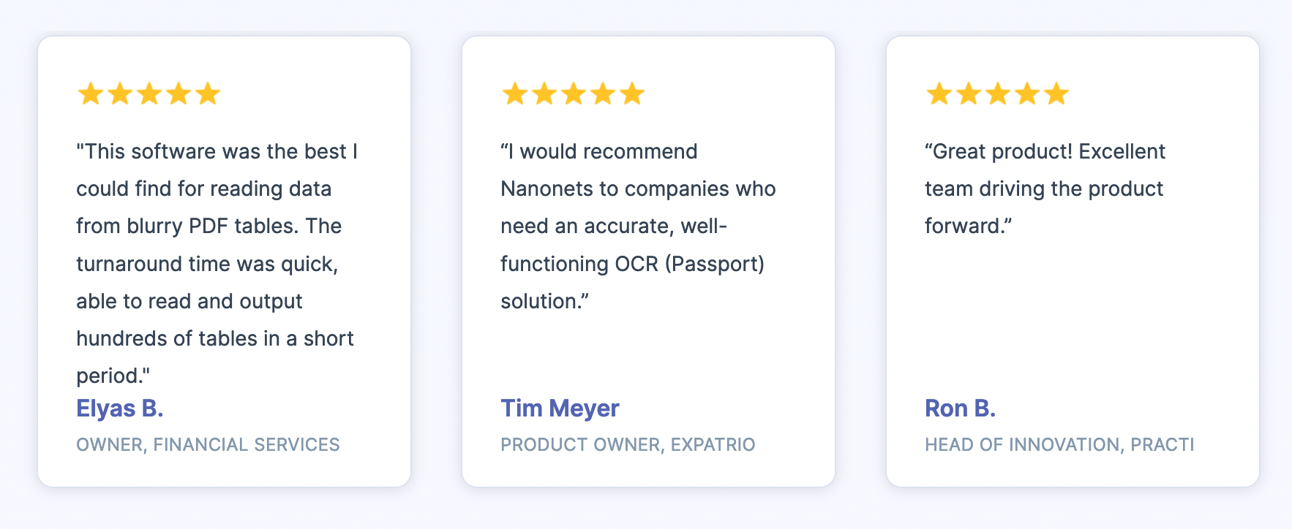
Task: Click the blurry PDF tables testimonial text
Action: tap(216, 263)
